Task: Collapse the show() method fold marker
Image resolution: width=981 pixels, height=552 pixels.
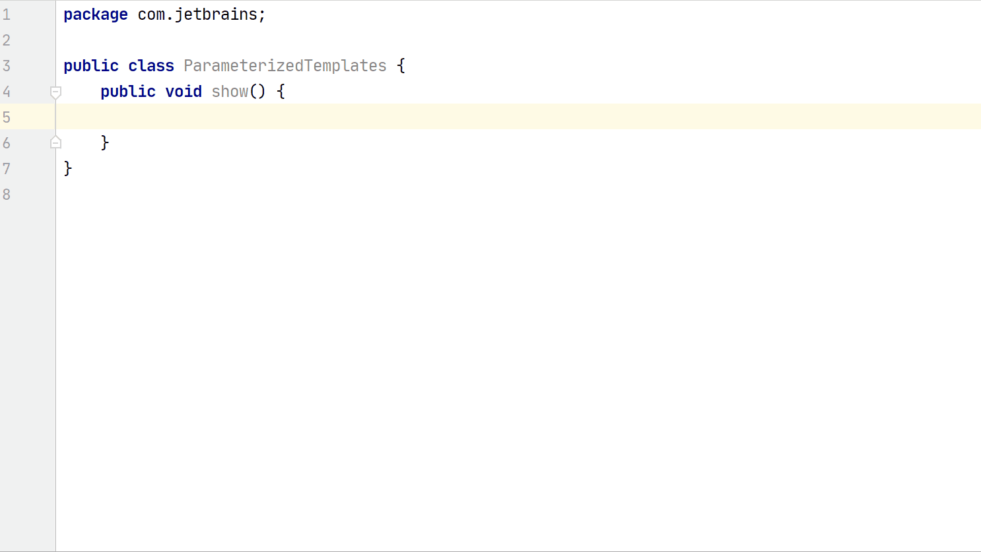Action: (x=56, y=92)
